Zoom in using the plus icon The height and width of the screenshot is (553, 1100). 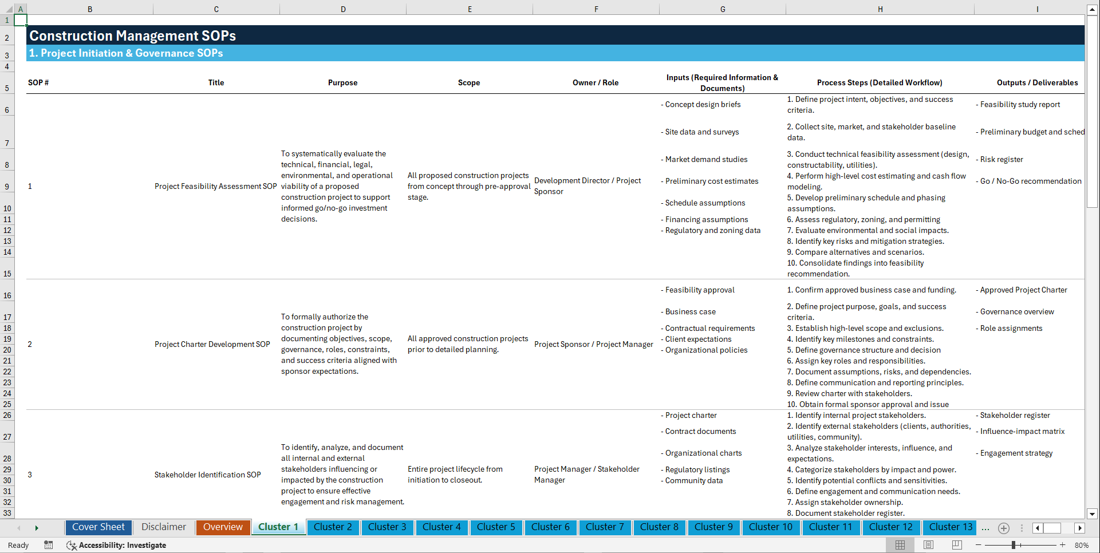point(1063,545)
